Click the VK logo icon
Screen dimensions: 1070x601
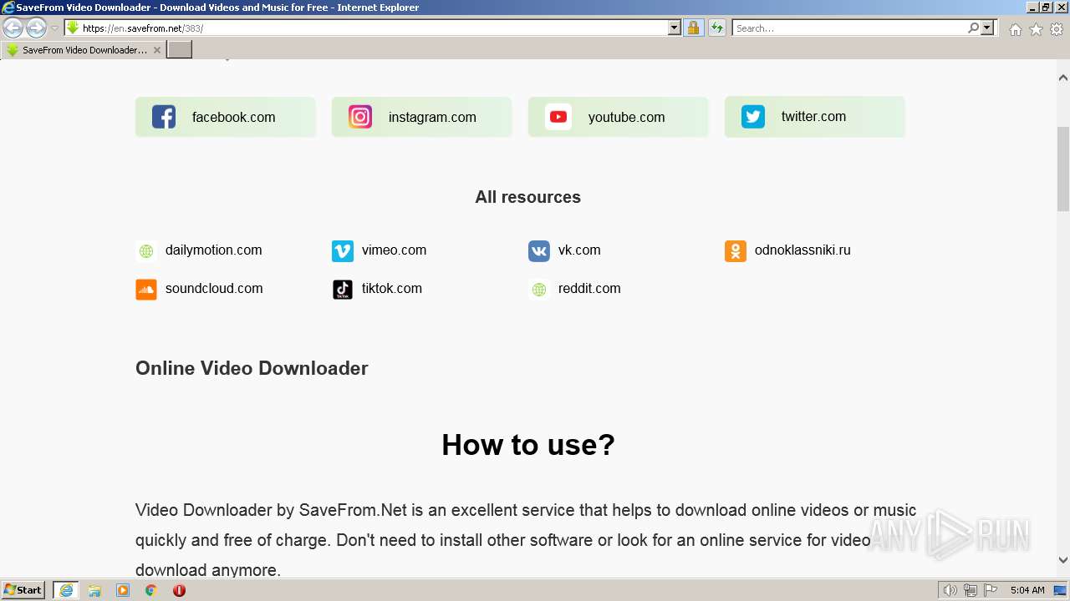[x=539, y=251]
